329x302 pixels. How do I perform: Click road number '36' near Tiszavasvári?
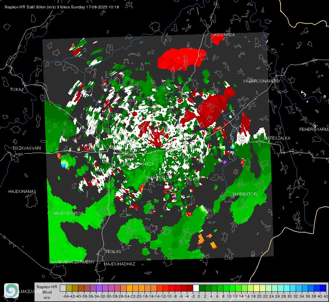(21, 154)
